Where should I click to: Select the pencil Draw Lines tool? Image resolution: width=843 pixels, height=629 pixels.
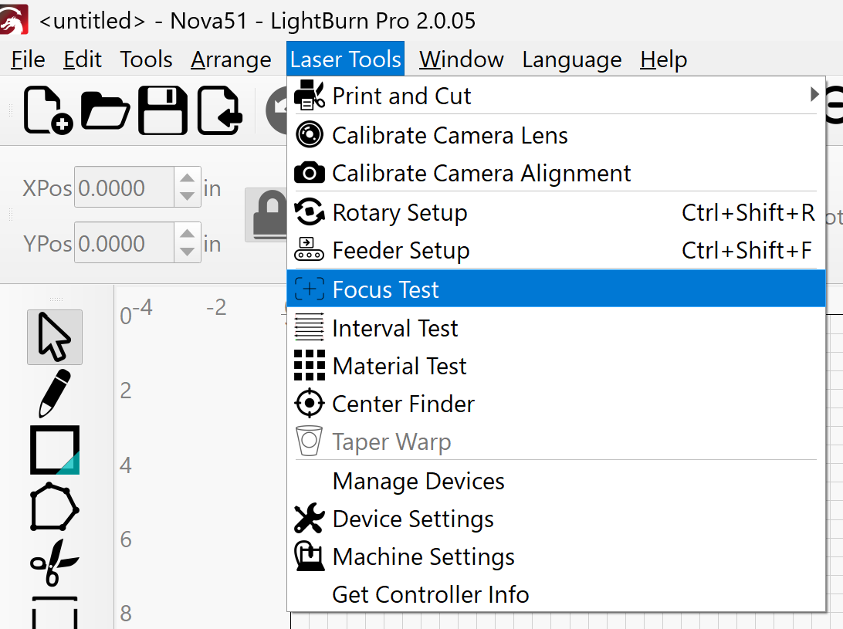[55, 393]
